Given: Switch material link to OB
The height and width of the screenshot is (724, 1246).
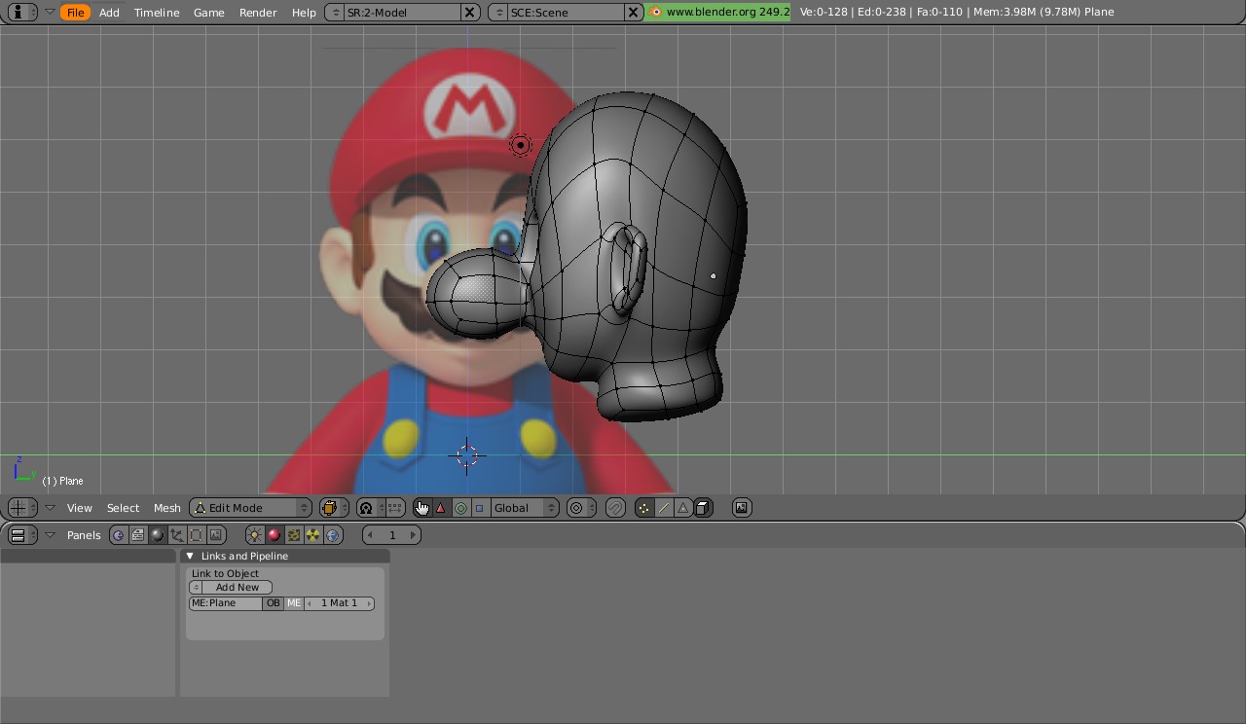Looking at the screenshot, I should coord(273,602).
